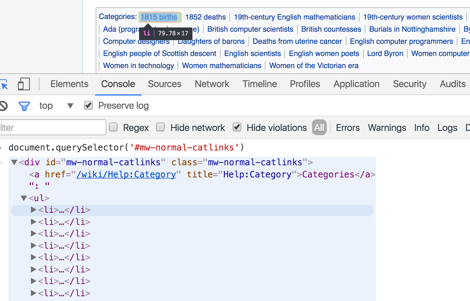Uncheck the Preserve log checkbox
This screenshot has height=301, width=470.
(x=88, y=105)
